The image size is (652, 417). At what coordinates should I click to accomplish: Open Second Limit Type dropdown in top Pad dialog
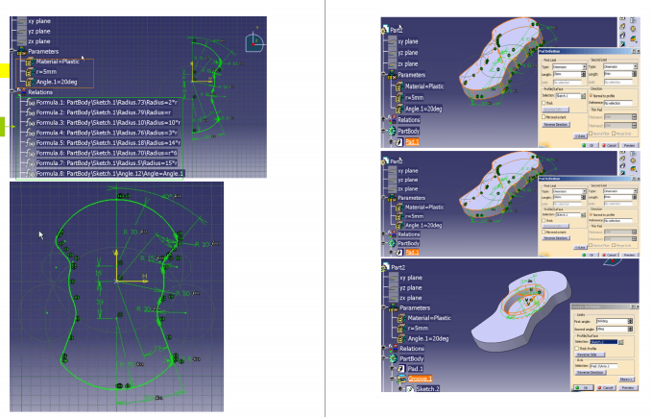pos(635,66)
